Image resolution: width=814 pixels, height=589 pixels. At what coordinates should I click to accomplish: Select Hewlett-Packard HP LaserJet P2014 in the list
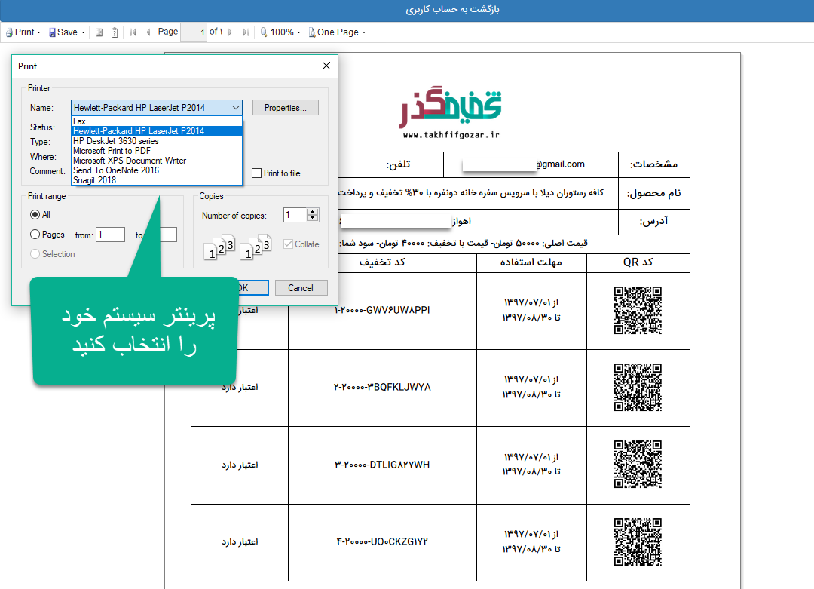157,131
